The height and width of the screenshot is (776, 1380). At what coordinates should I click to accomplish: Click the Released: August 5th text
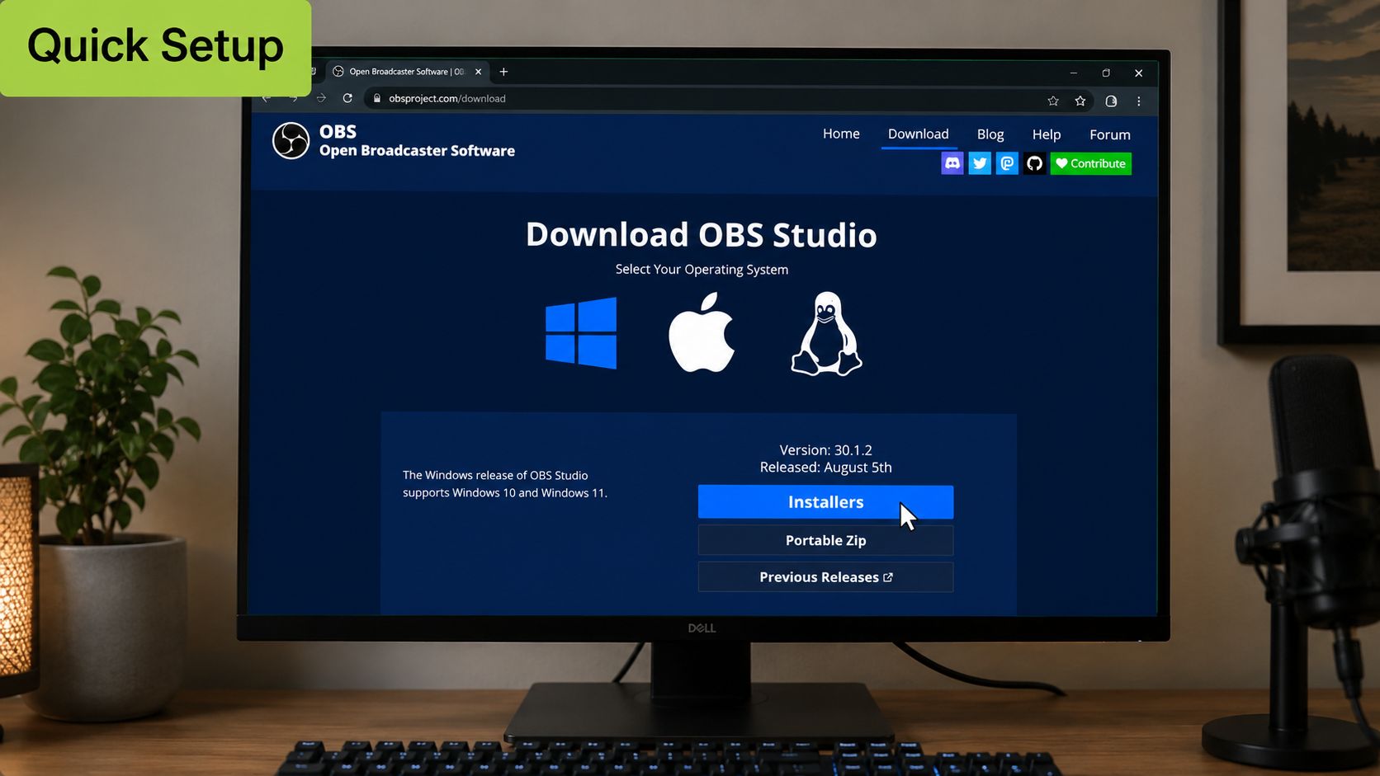pyautogui.click(x=826, y=468)
